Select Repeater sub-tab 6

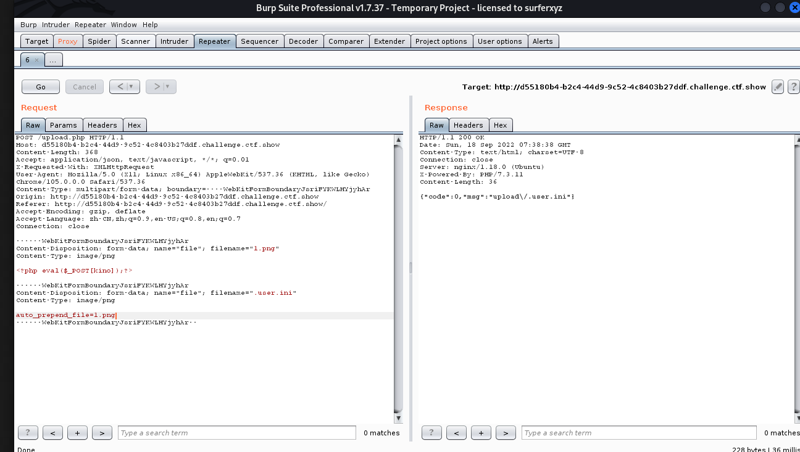28,60
